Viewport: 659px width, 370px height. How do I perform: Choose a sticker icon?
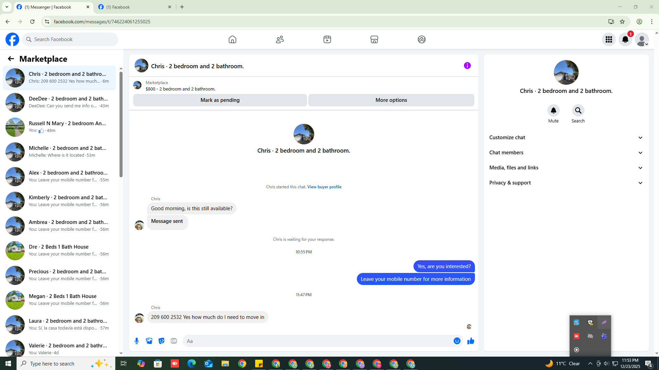(161, 341)
